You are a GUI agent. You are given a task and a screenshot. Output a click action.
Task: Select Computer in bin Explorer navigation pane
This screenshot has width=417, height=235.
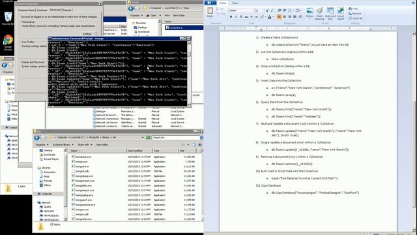[47, 194]
